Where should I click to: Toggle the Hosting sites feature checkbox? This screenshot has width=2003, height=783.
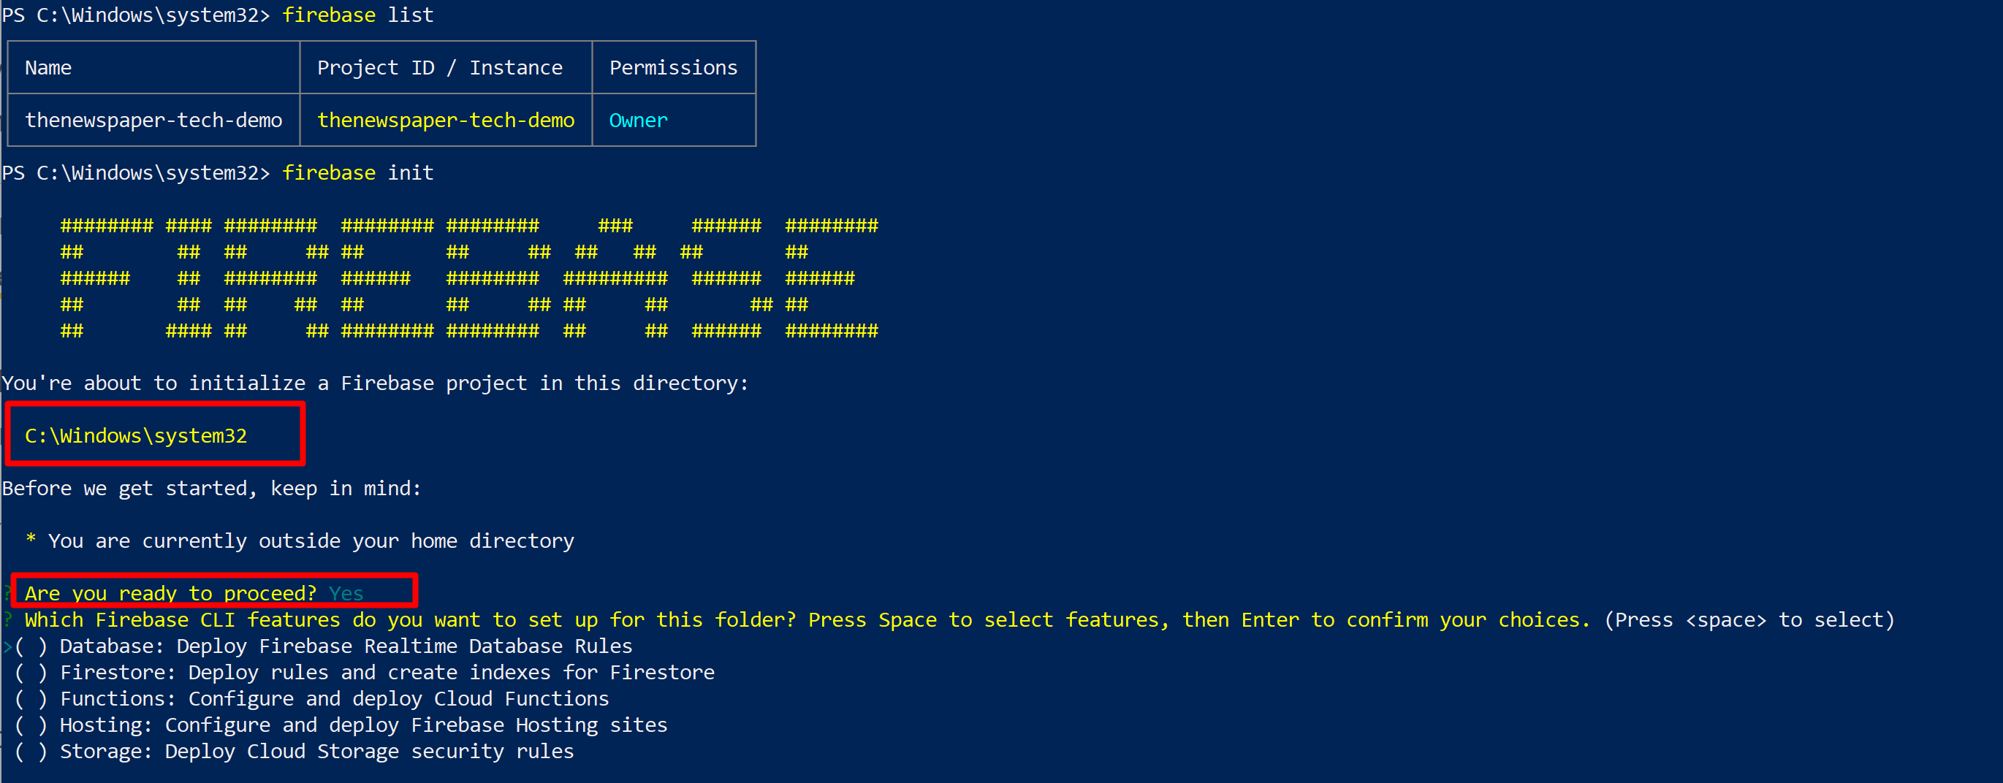click(31, 725)
